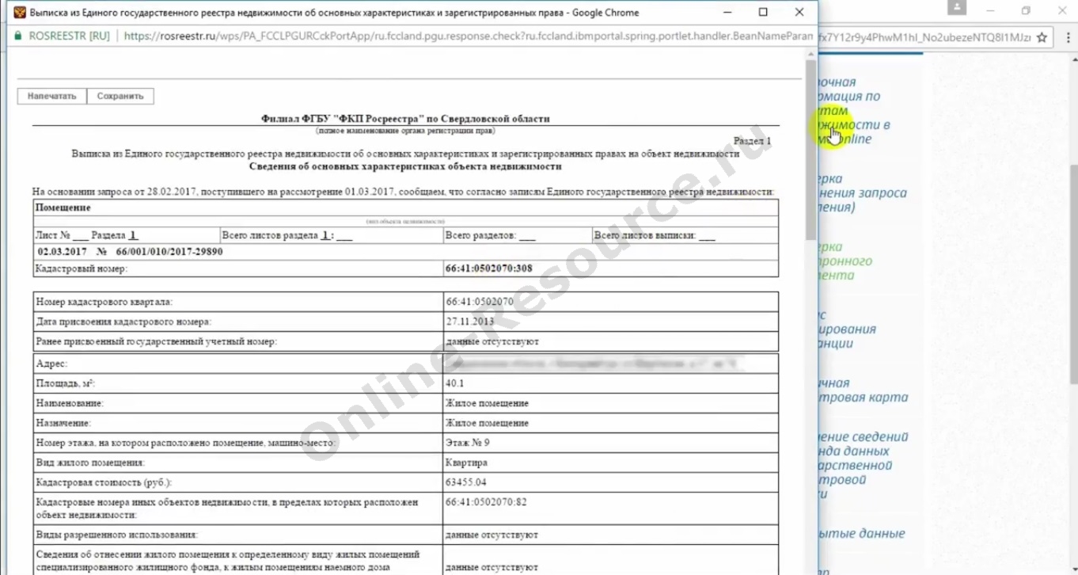Viewport: 1078px width, 575px height.
Task: Click the Напечатать button
Action: click(x=52, y=96)
